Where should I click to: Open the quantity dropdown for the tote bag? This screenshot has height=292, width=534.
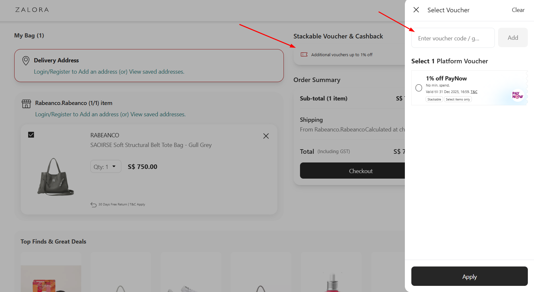(x=106, y=166)
